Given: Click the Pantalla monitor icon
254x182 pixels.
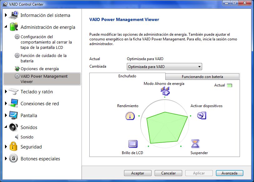Looking at the screenshot, I should click(13, 115).
